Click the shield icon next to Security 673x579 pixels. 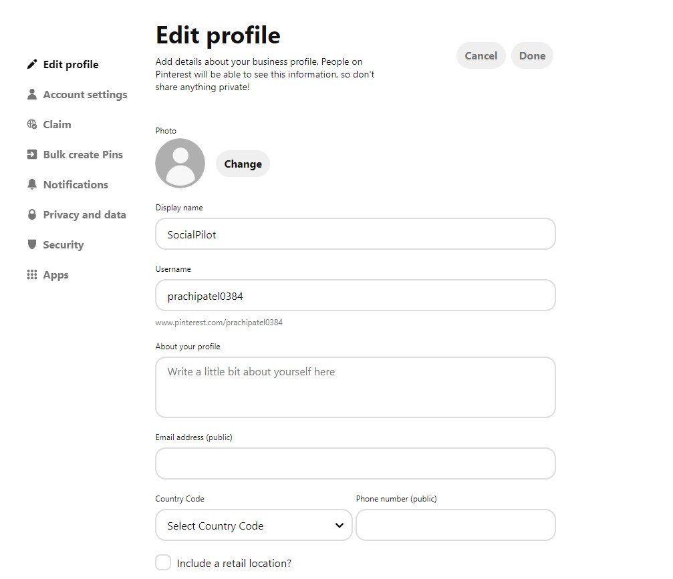(31, 244)
